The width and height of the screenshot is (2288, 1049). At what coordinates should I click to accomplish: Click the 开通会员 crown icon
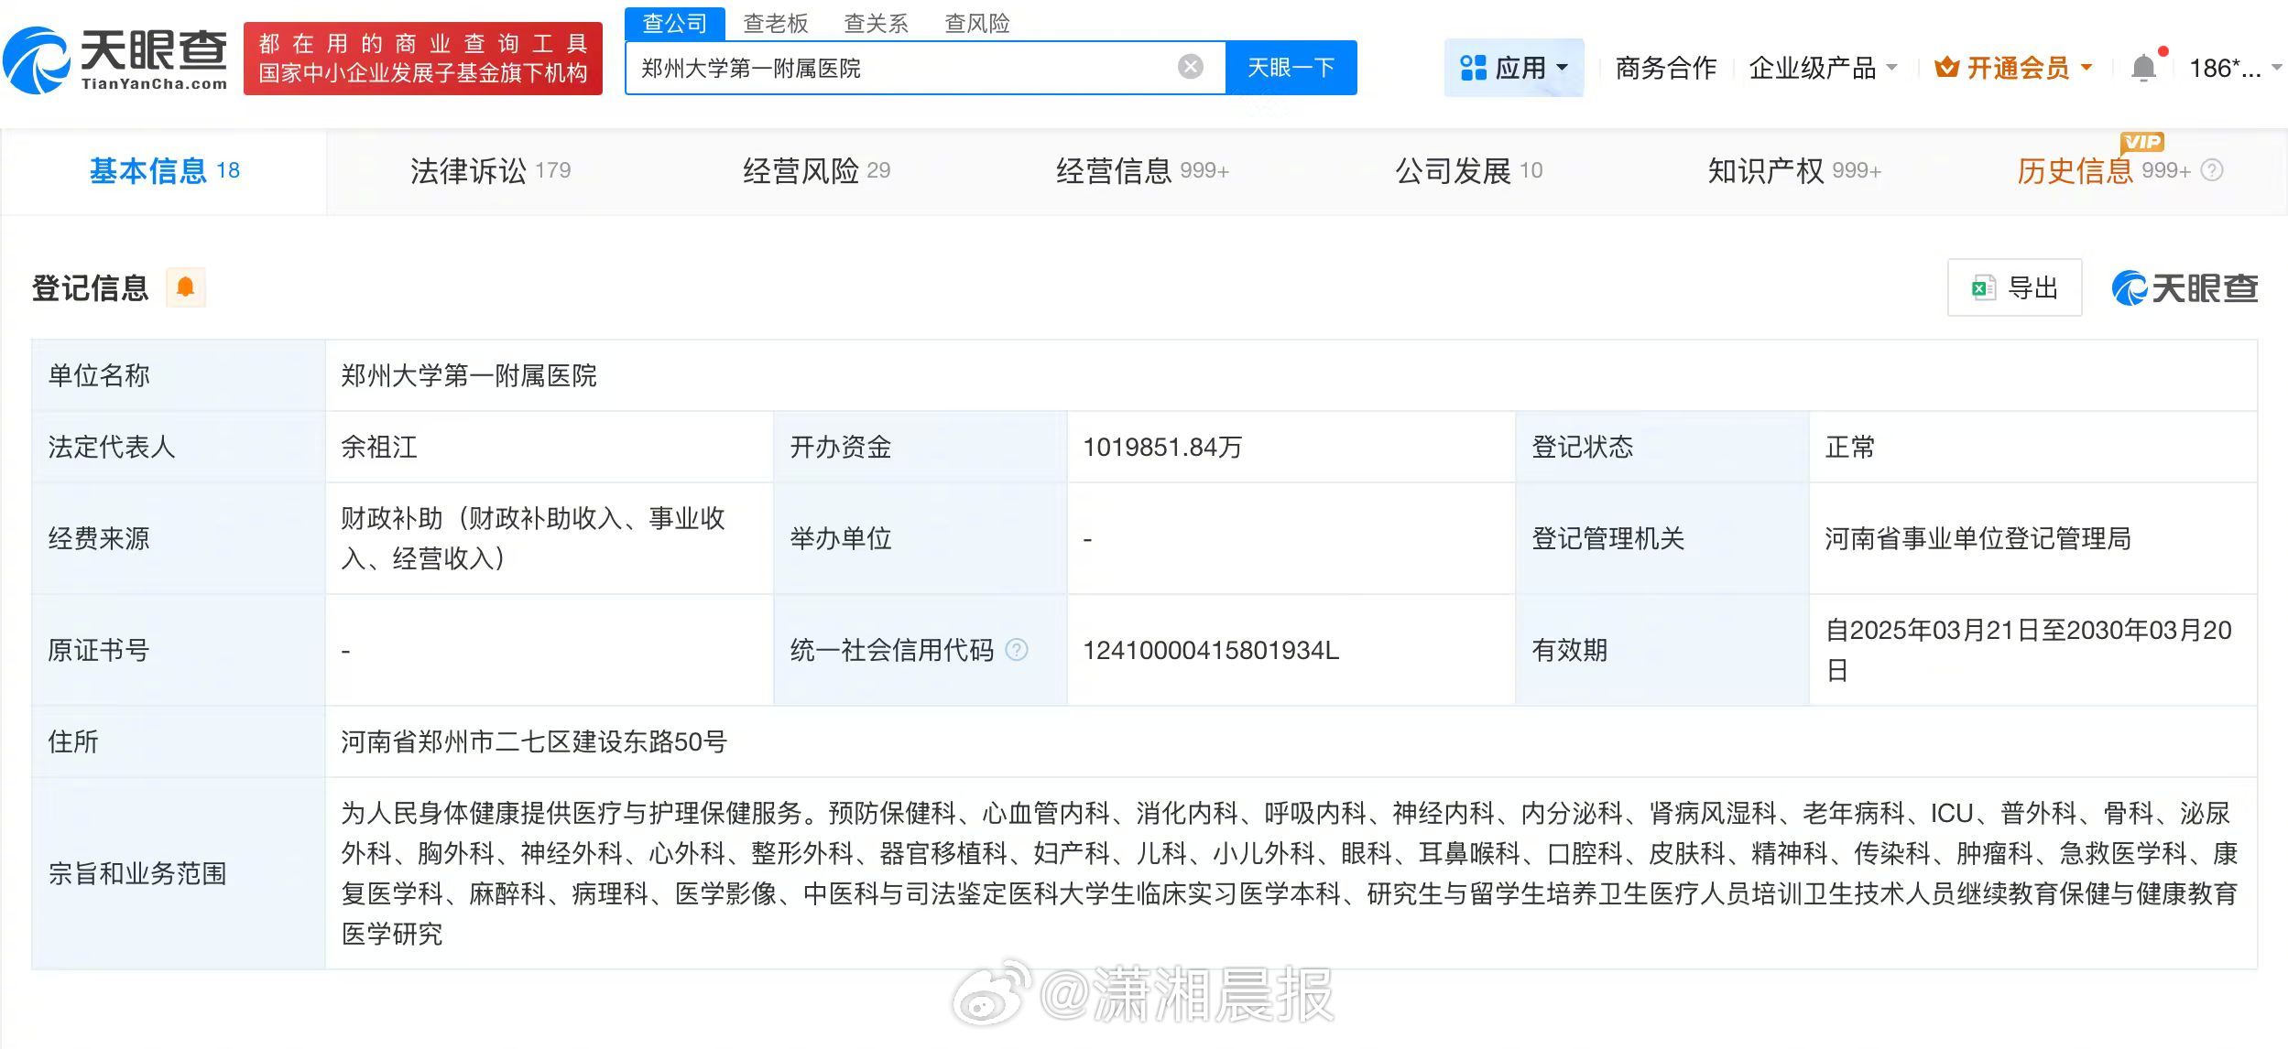pos(1946,68)
